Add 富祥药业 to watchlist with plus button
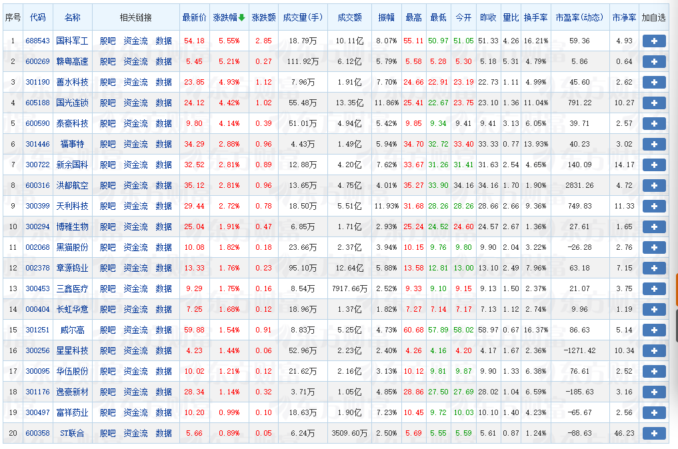The image size is (678, 449). point(654,413)
